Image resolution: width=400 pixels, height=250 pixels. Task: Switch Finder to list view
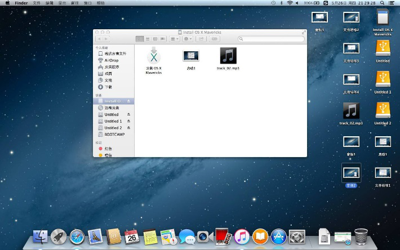pos(148,39)
